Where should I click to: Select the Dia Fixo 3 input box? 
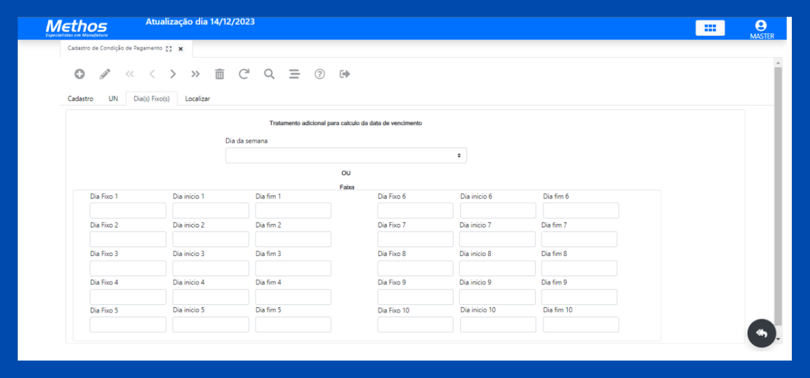coord(128,268)
